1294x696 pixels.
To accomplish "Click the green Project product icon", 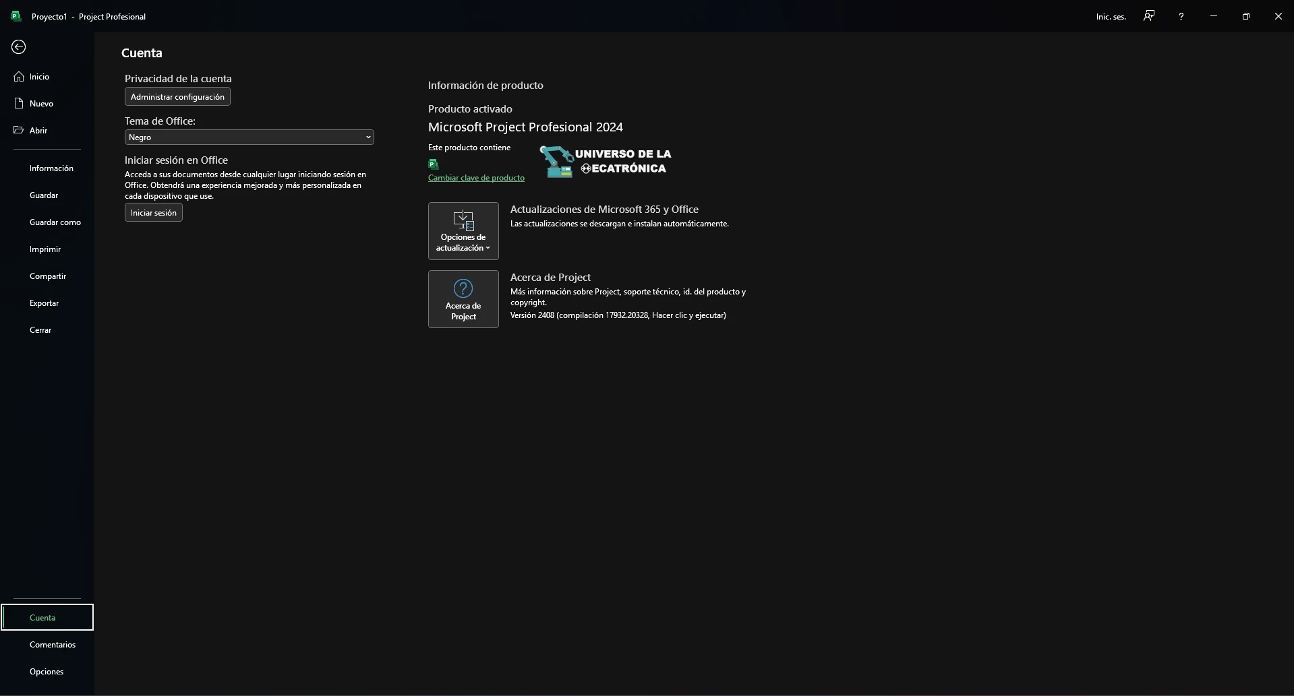I will pos(434,164).
